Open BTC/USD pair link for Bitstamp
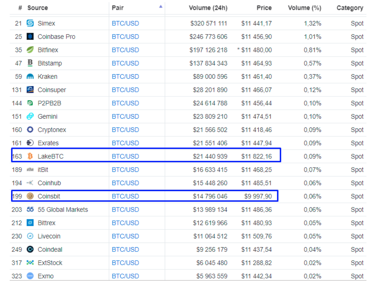 (125, 63)
